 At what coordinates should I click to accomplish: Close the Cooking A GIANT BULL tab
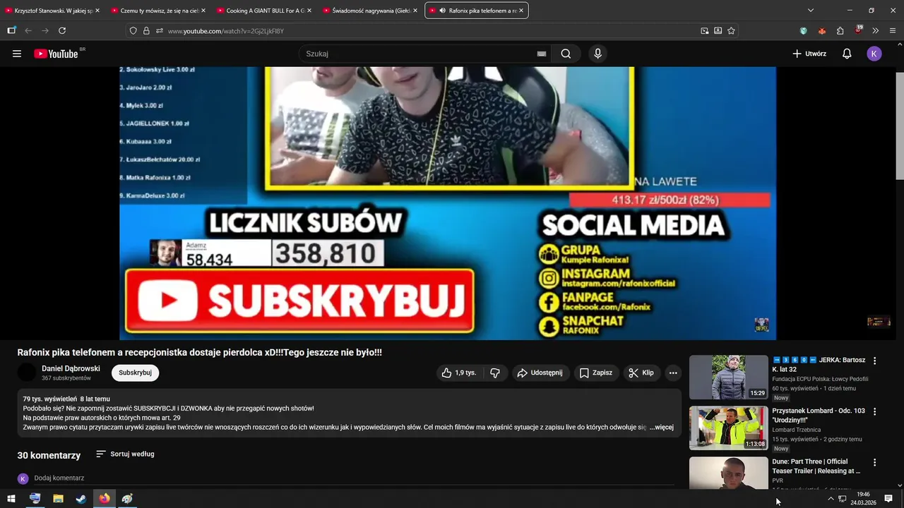click(x=309, y=11)
